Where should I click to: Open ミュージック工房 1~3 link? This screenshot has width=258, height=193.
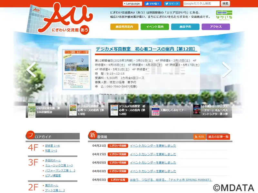click(59, 165)
